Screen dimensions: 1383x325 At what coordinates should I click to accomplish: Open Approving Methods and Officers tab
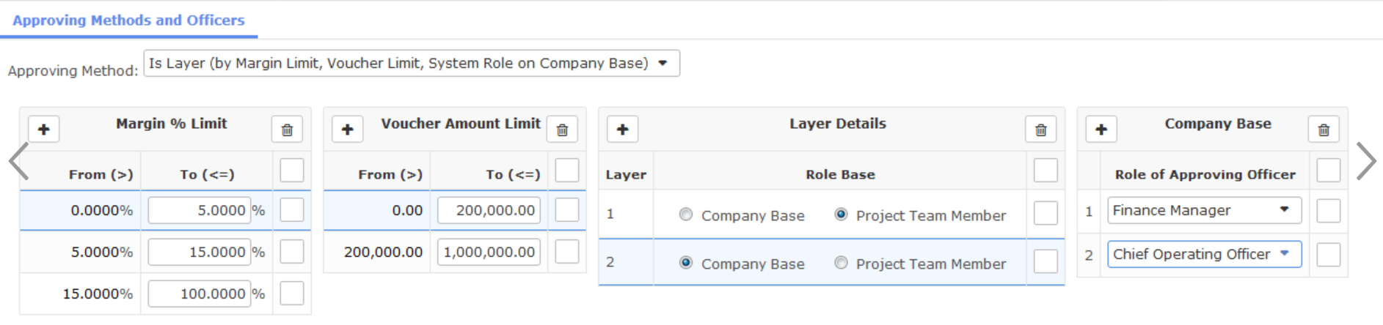(x=128, y=20)
